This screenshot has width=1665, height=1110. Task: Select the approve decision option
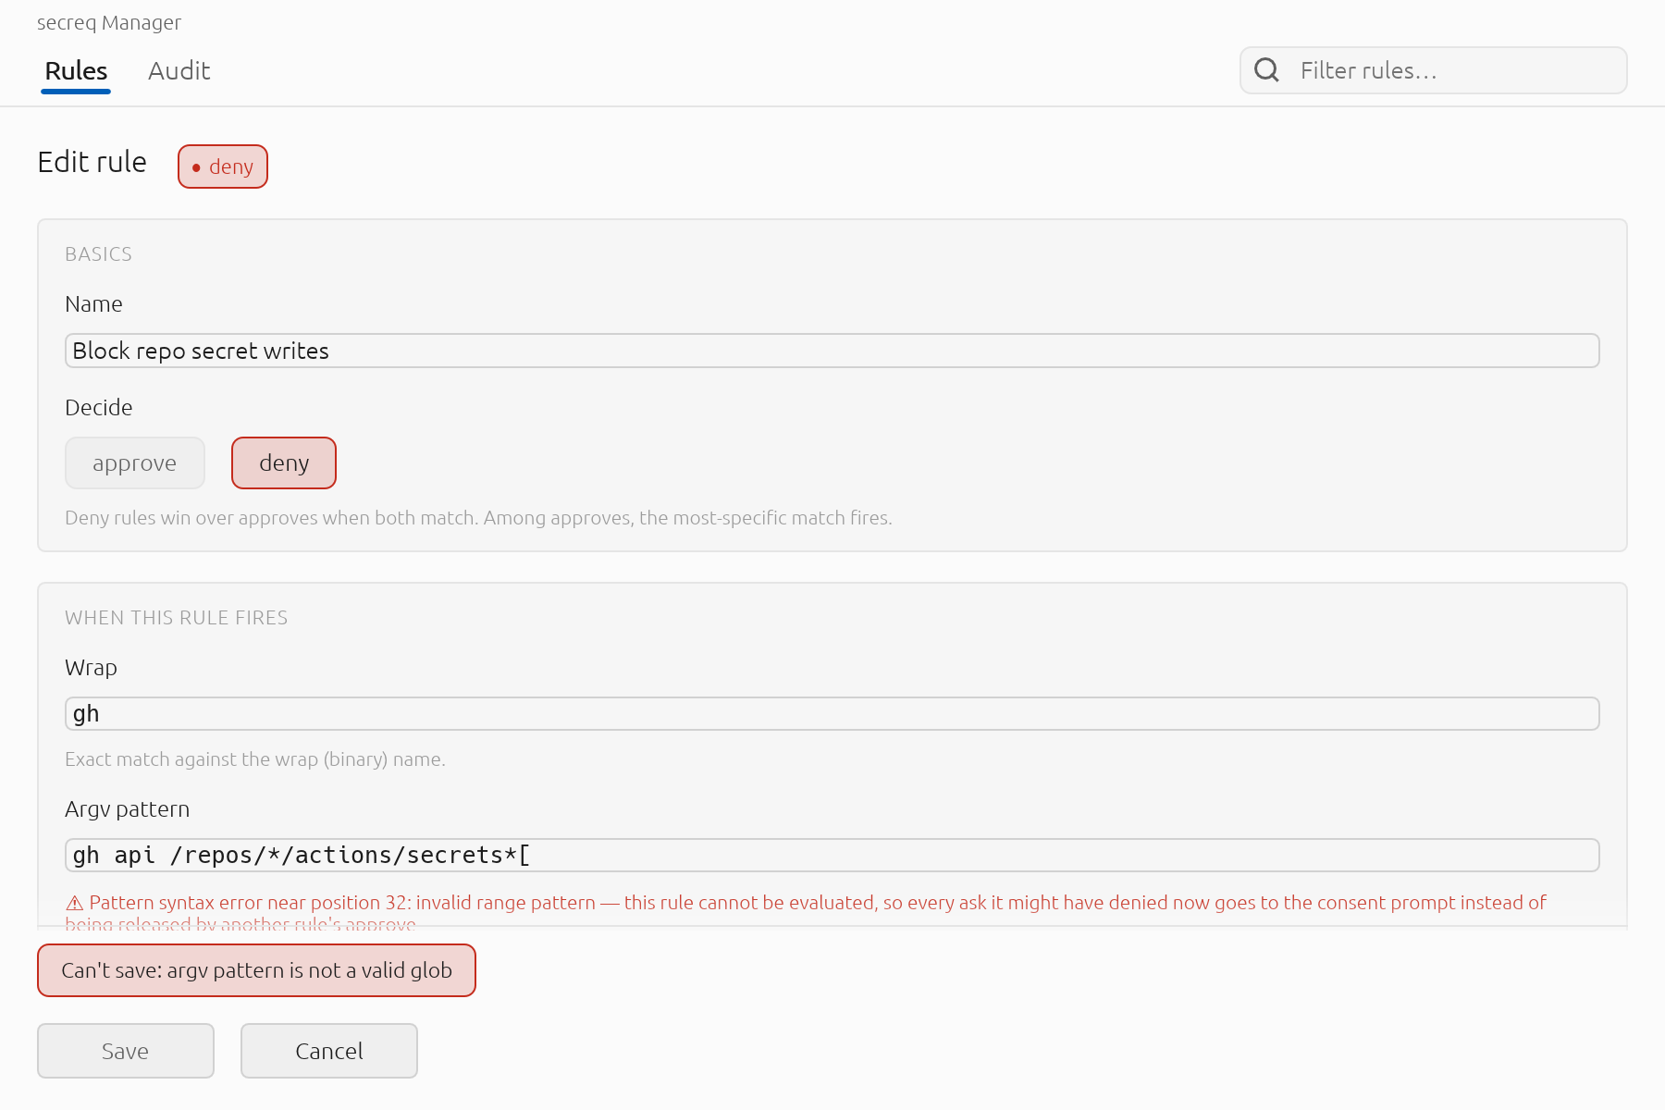tap(135, 462)
